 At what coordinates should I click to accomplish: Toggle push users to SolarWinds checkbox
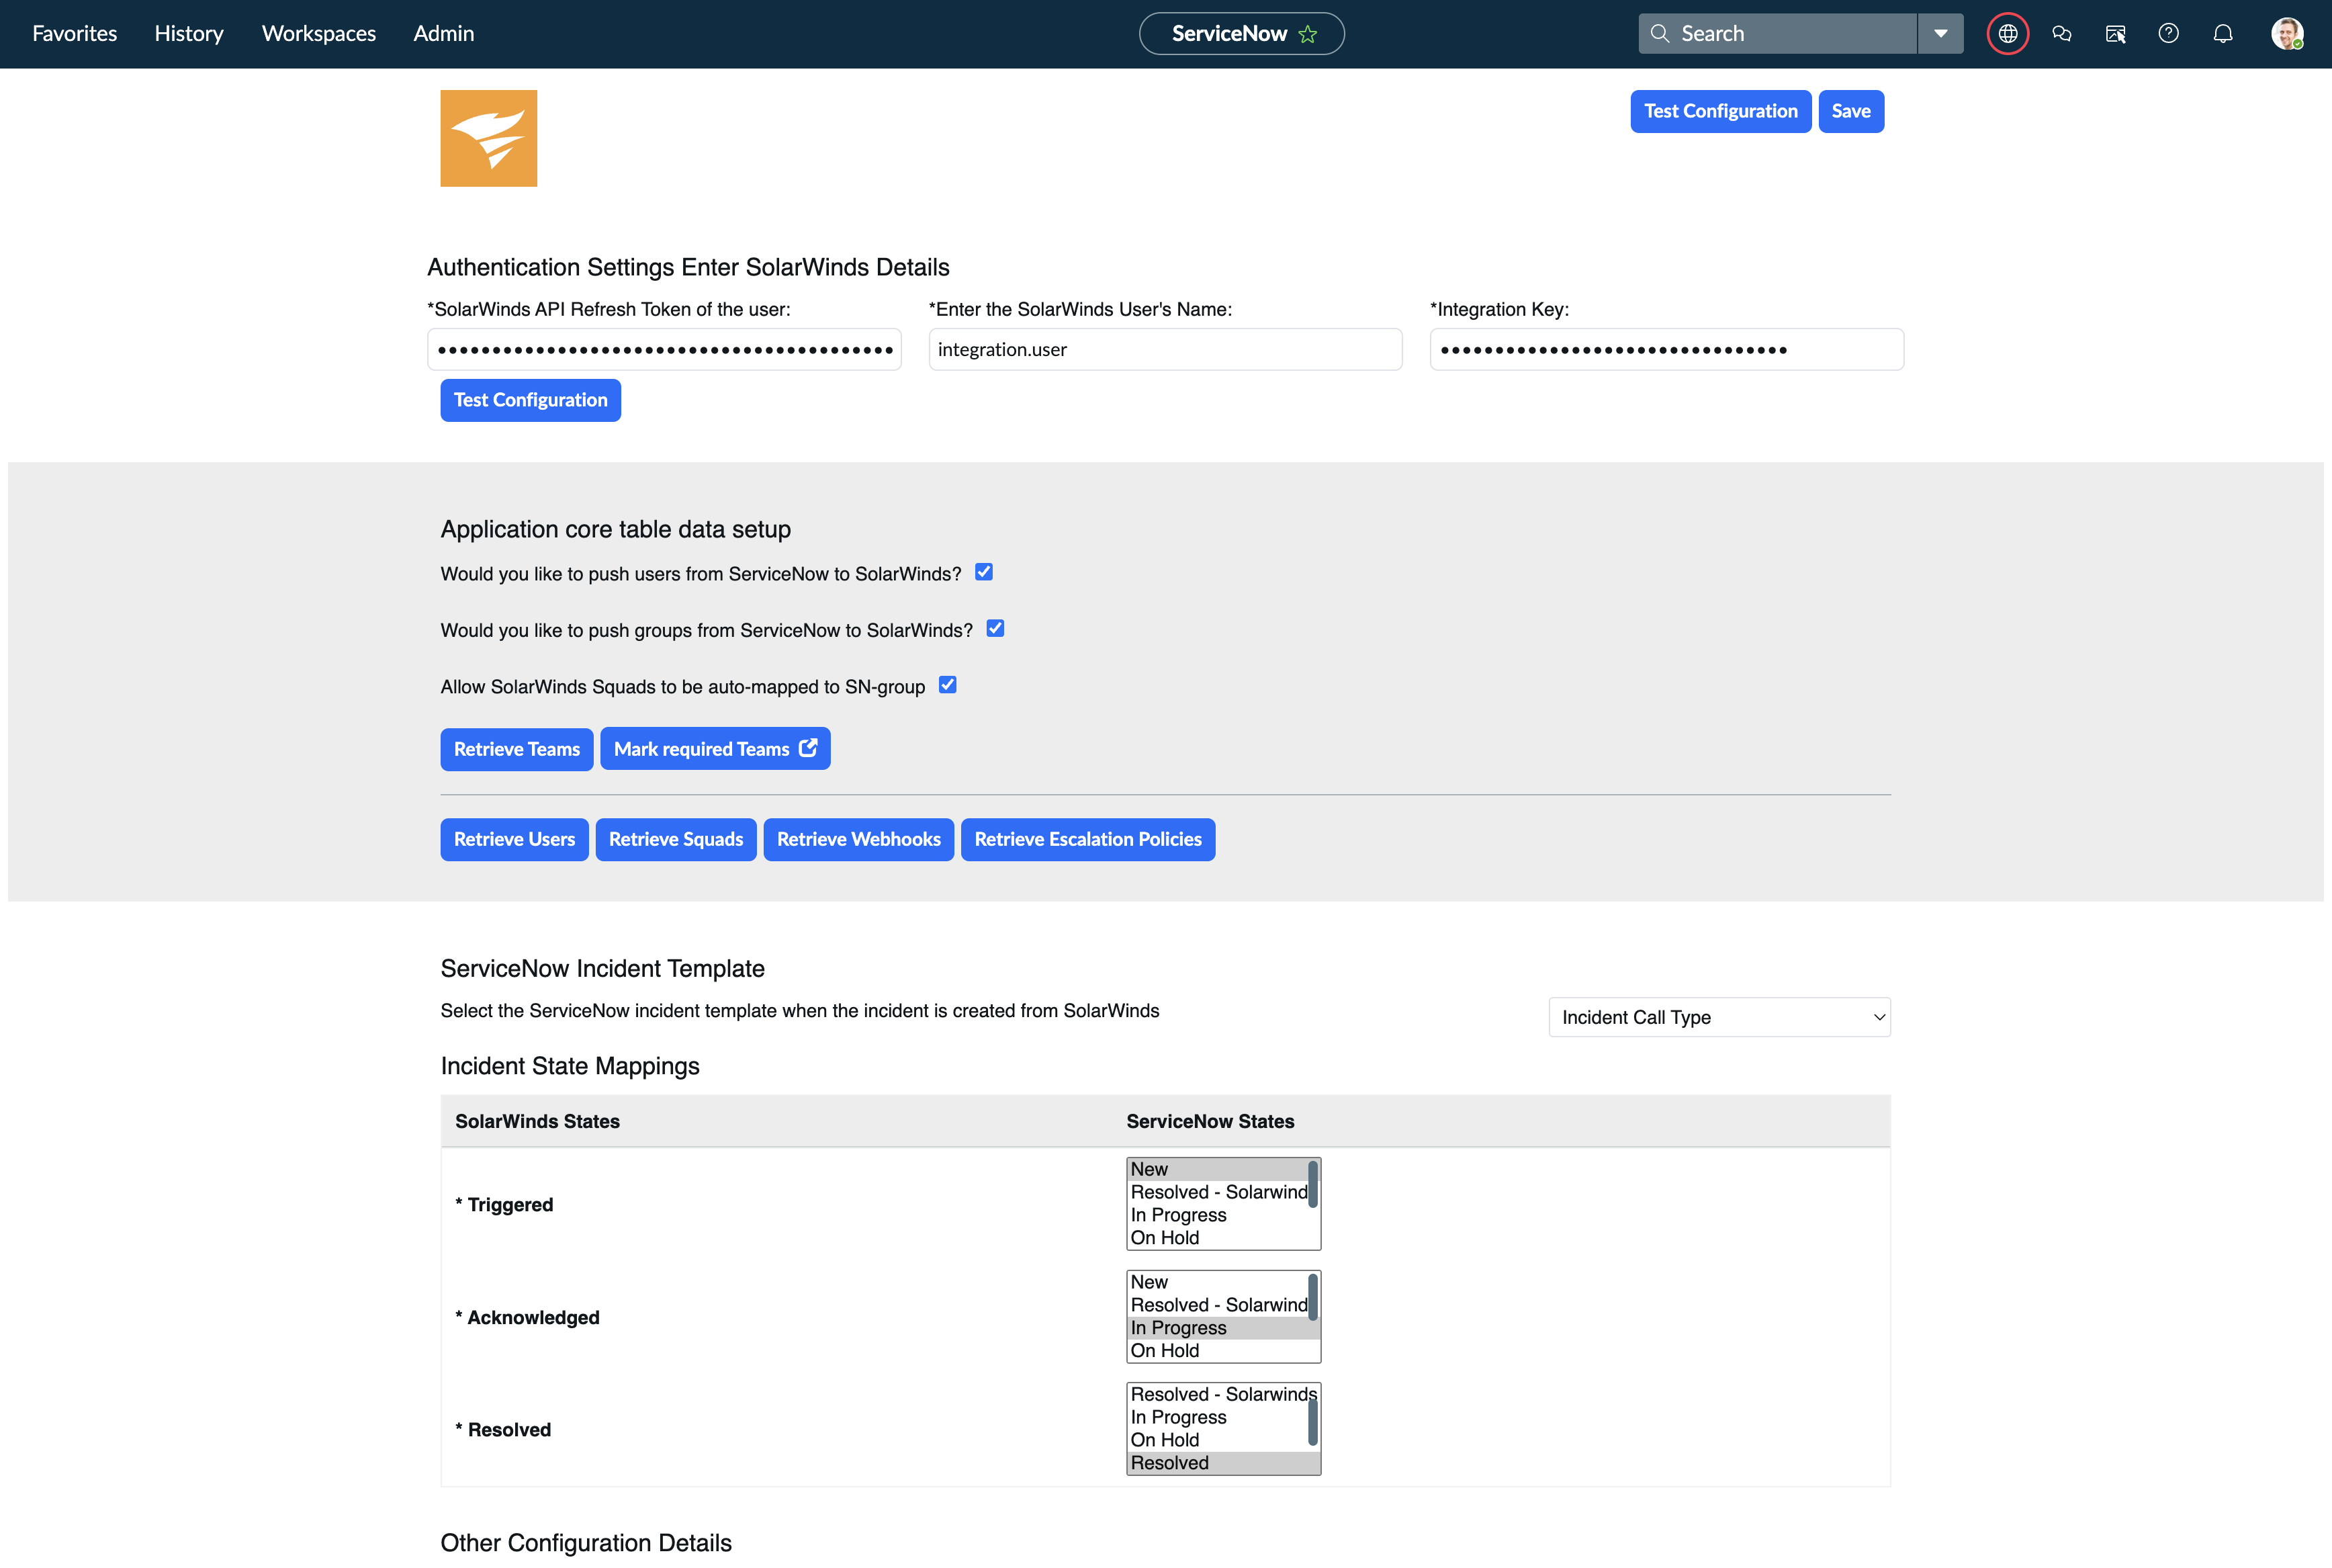pyautogui.click(x=983, y=572)
